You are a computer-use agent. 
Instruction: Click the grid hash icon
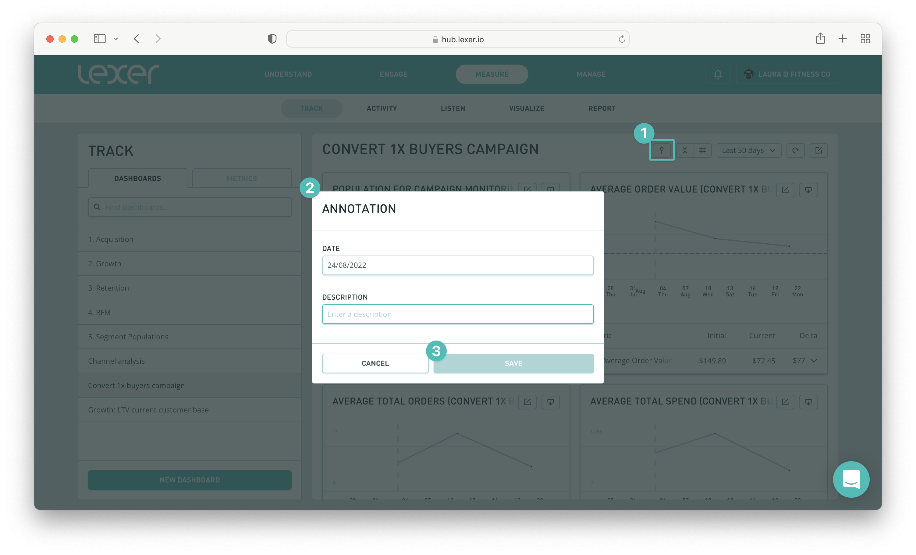point(702,150)
